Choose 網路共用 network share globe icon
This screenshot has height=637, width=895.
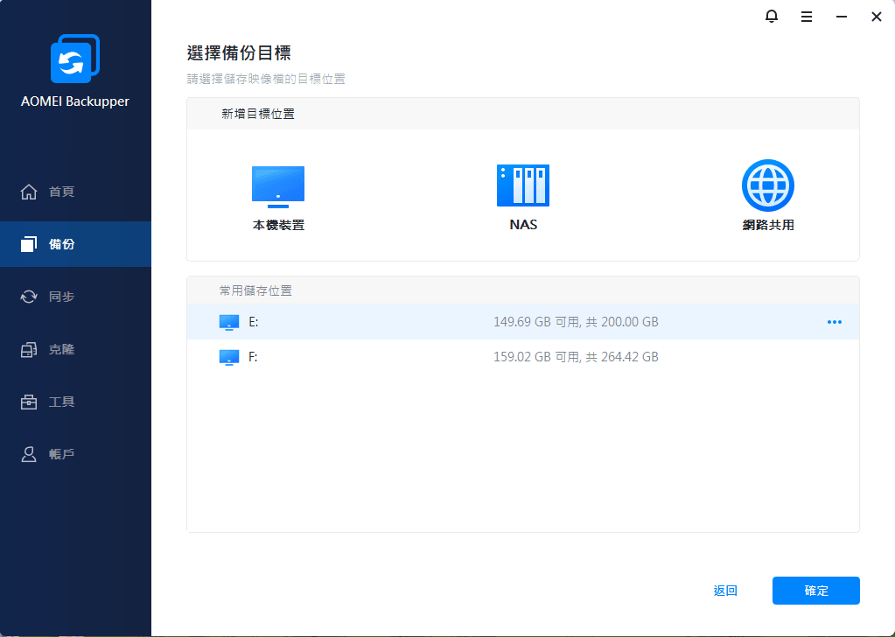click(x=768, y=185)
